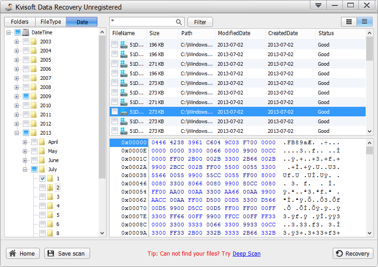The width and height of the screenshot is (378, 267).
Task: Click the 2006 folder icon
Action: click(34, 69)
